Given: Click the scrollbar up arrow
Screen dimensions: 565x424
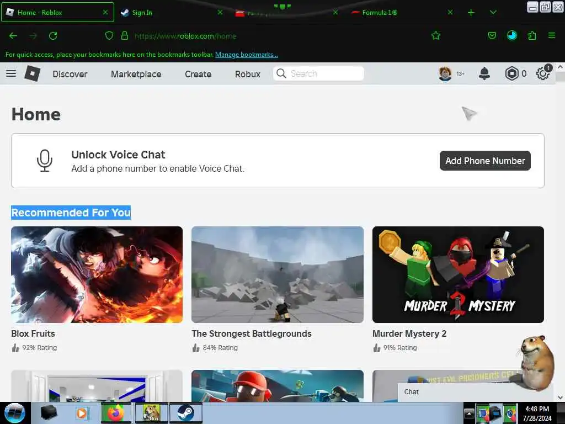Looking at the screenshot, I should pos(561,67).
